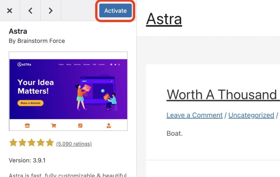Go to the previous theme
This screenshot has height=177, width=280.
30,11
